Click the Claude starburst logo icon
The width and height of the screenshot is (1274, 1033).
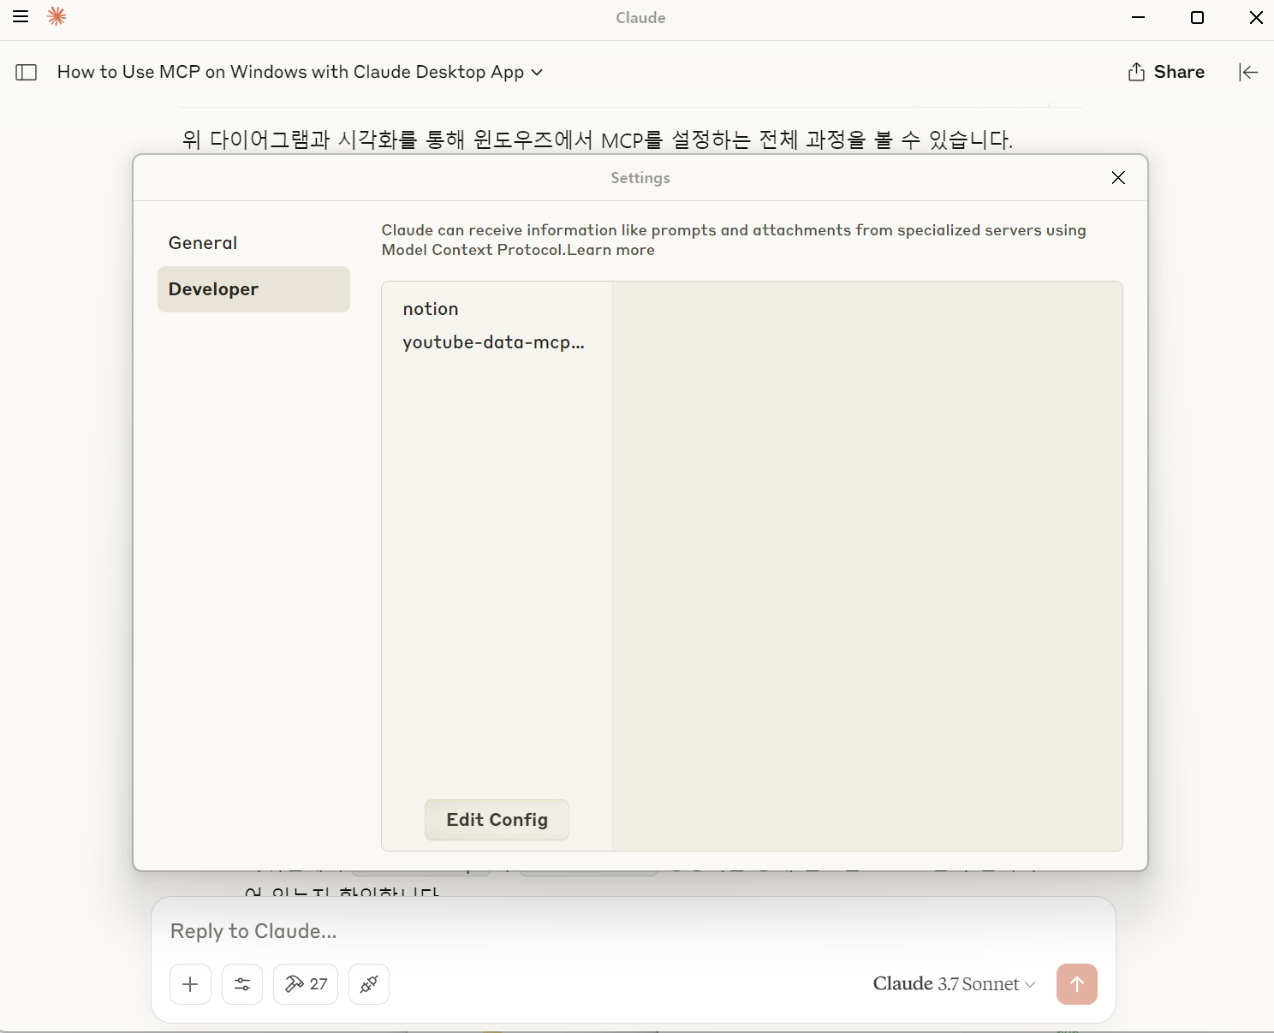[x=57, y=16]
